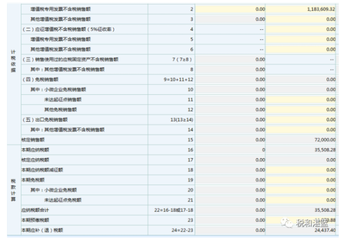Select the label (二)应征增值税不含税销售额(5%征收率)

[68, 29]
